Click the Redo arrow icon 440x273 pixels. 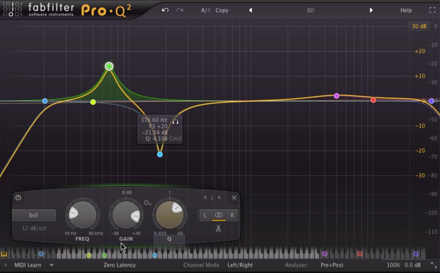(x=179, y=10)
